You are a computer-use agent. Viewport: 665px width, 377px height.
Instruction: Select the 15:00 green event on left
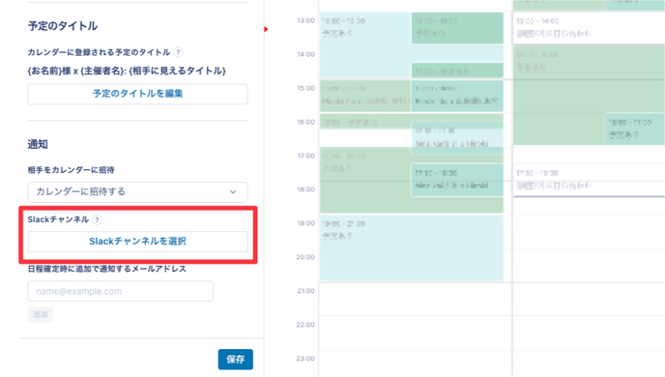365,96
